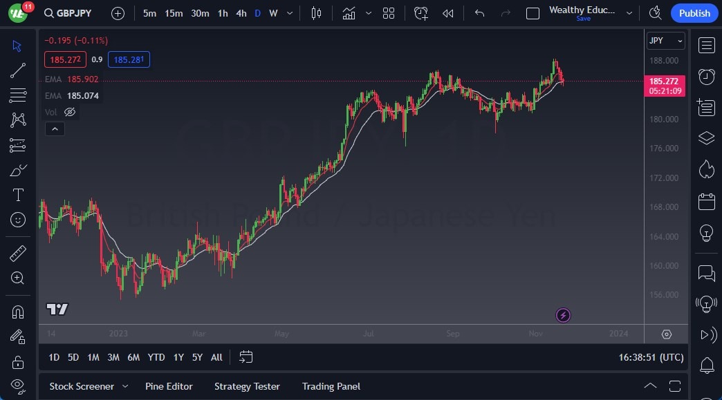Image resolution: width=722 pixels, height=400 pixels.
Task: Expand the timeframe intervals dropdown arrow
Action: (x=289, y=12)
